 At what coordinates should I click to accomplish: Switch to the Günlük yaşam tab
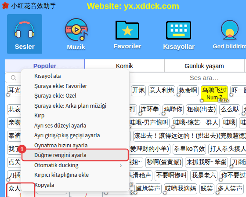204,66
